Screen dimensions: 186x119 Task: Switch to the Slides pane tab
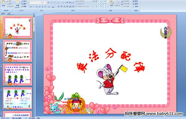tap(3, 14)
